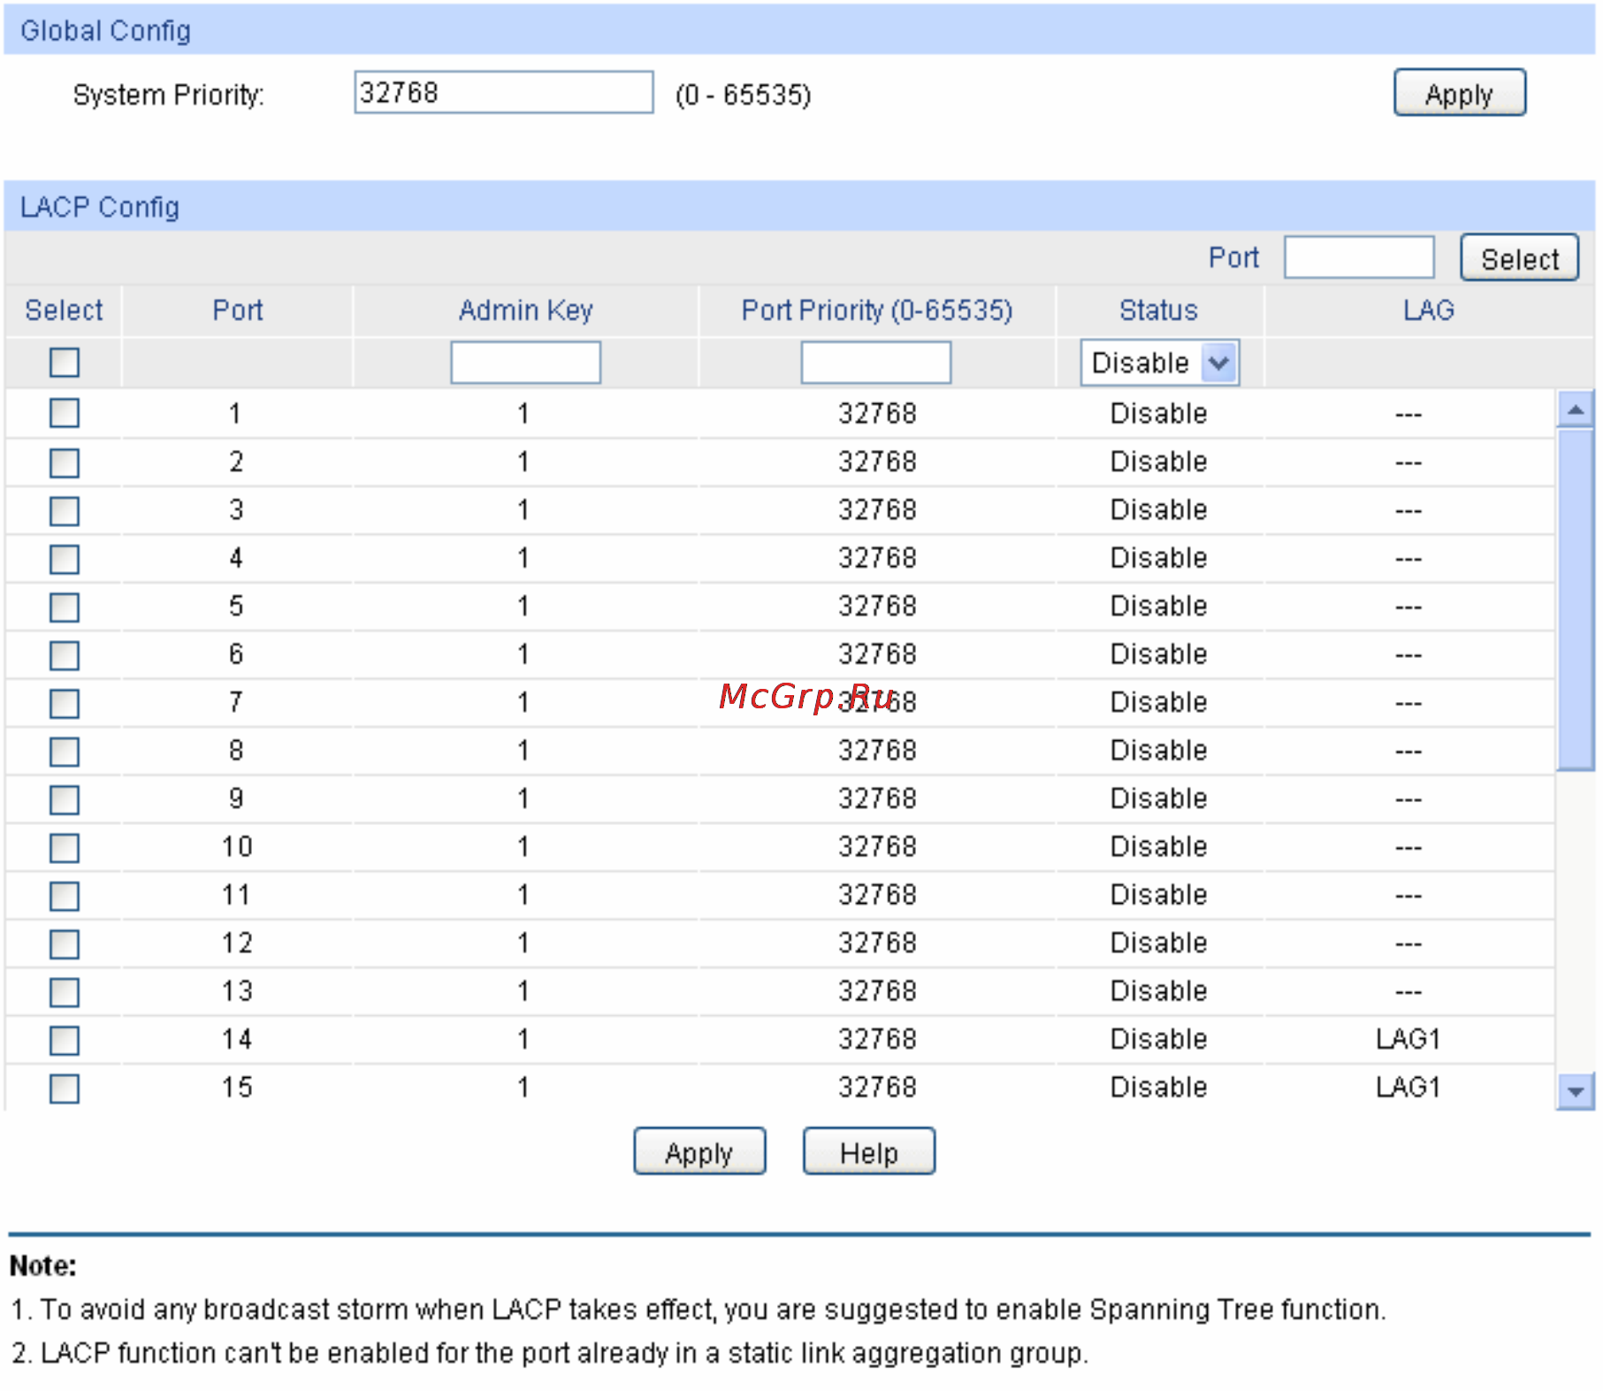Click Disable status in port 1 row
The height and width of the screenshot is (1391, 1603).
click(1158, 413)
